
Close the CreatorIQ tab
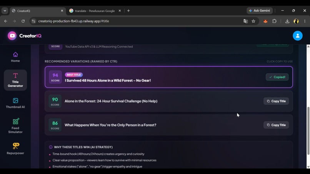[x=62, y=11]
